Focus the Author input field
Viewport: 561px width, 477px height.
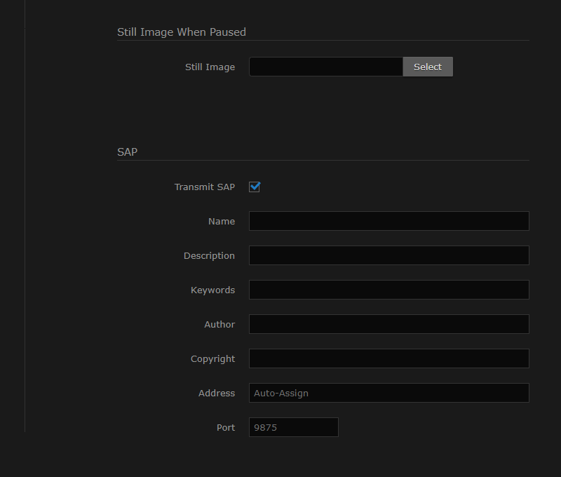point(388,323)
